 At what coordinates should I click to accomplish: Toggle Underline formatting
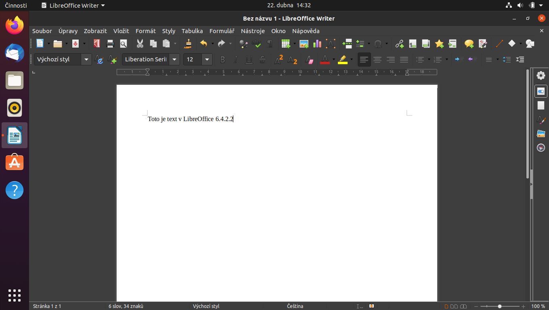249,60
